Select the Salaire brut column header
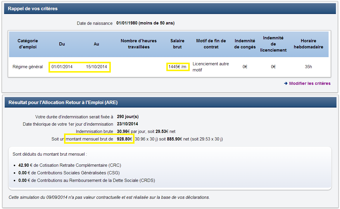The width and height of the screenshot is (340, 209). tap(177, 44)
